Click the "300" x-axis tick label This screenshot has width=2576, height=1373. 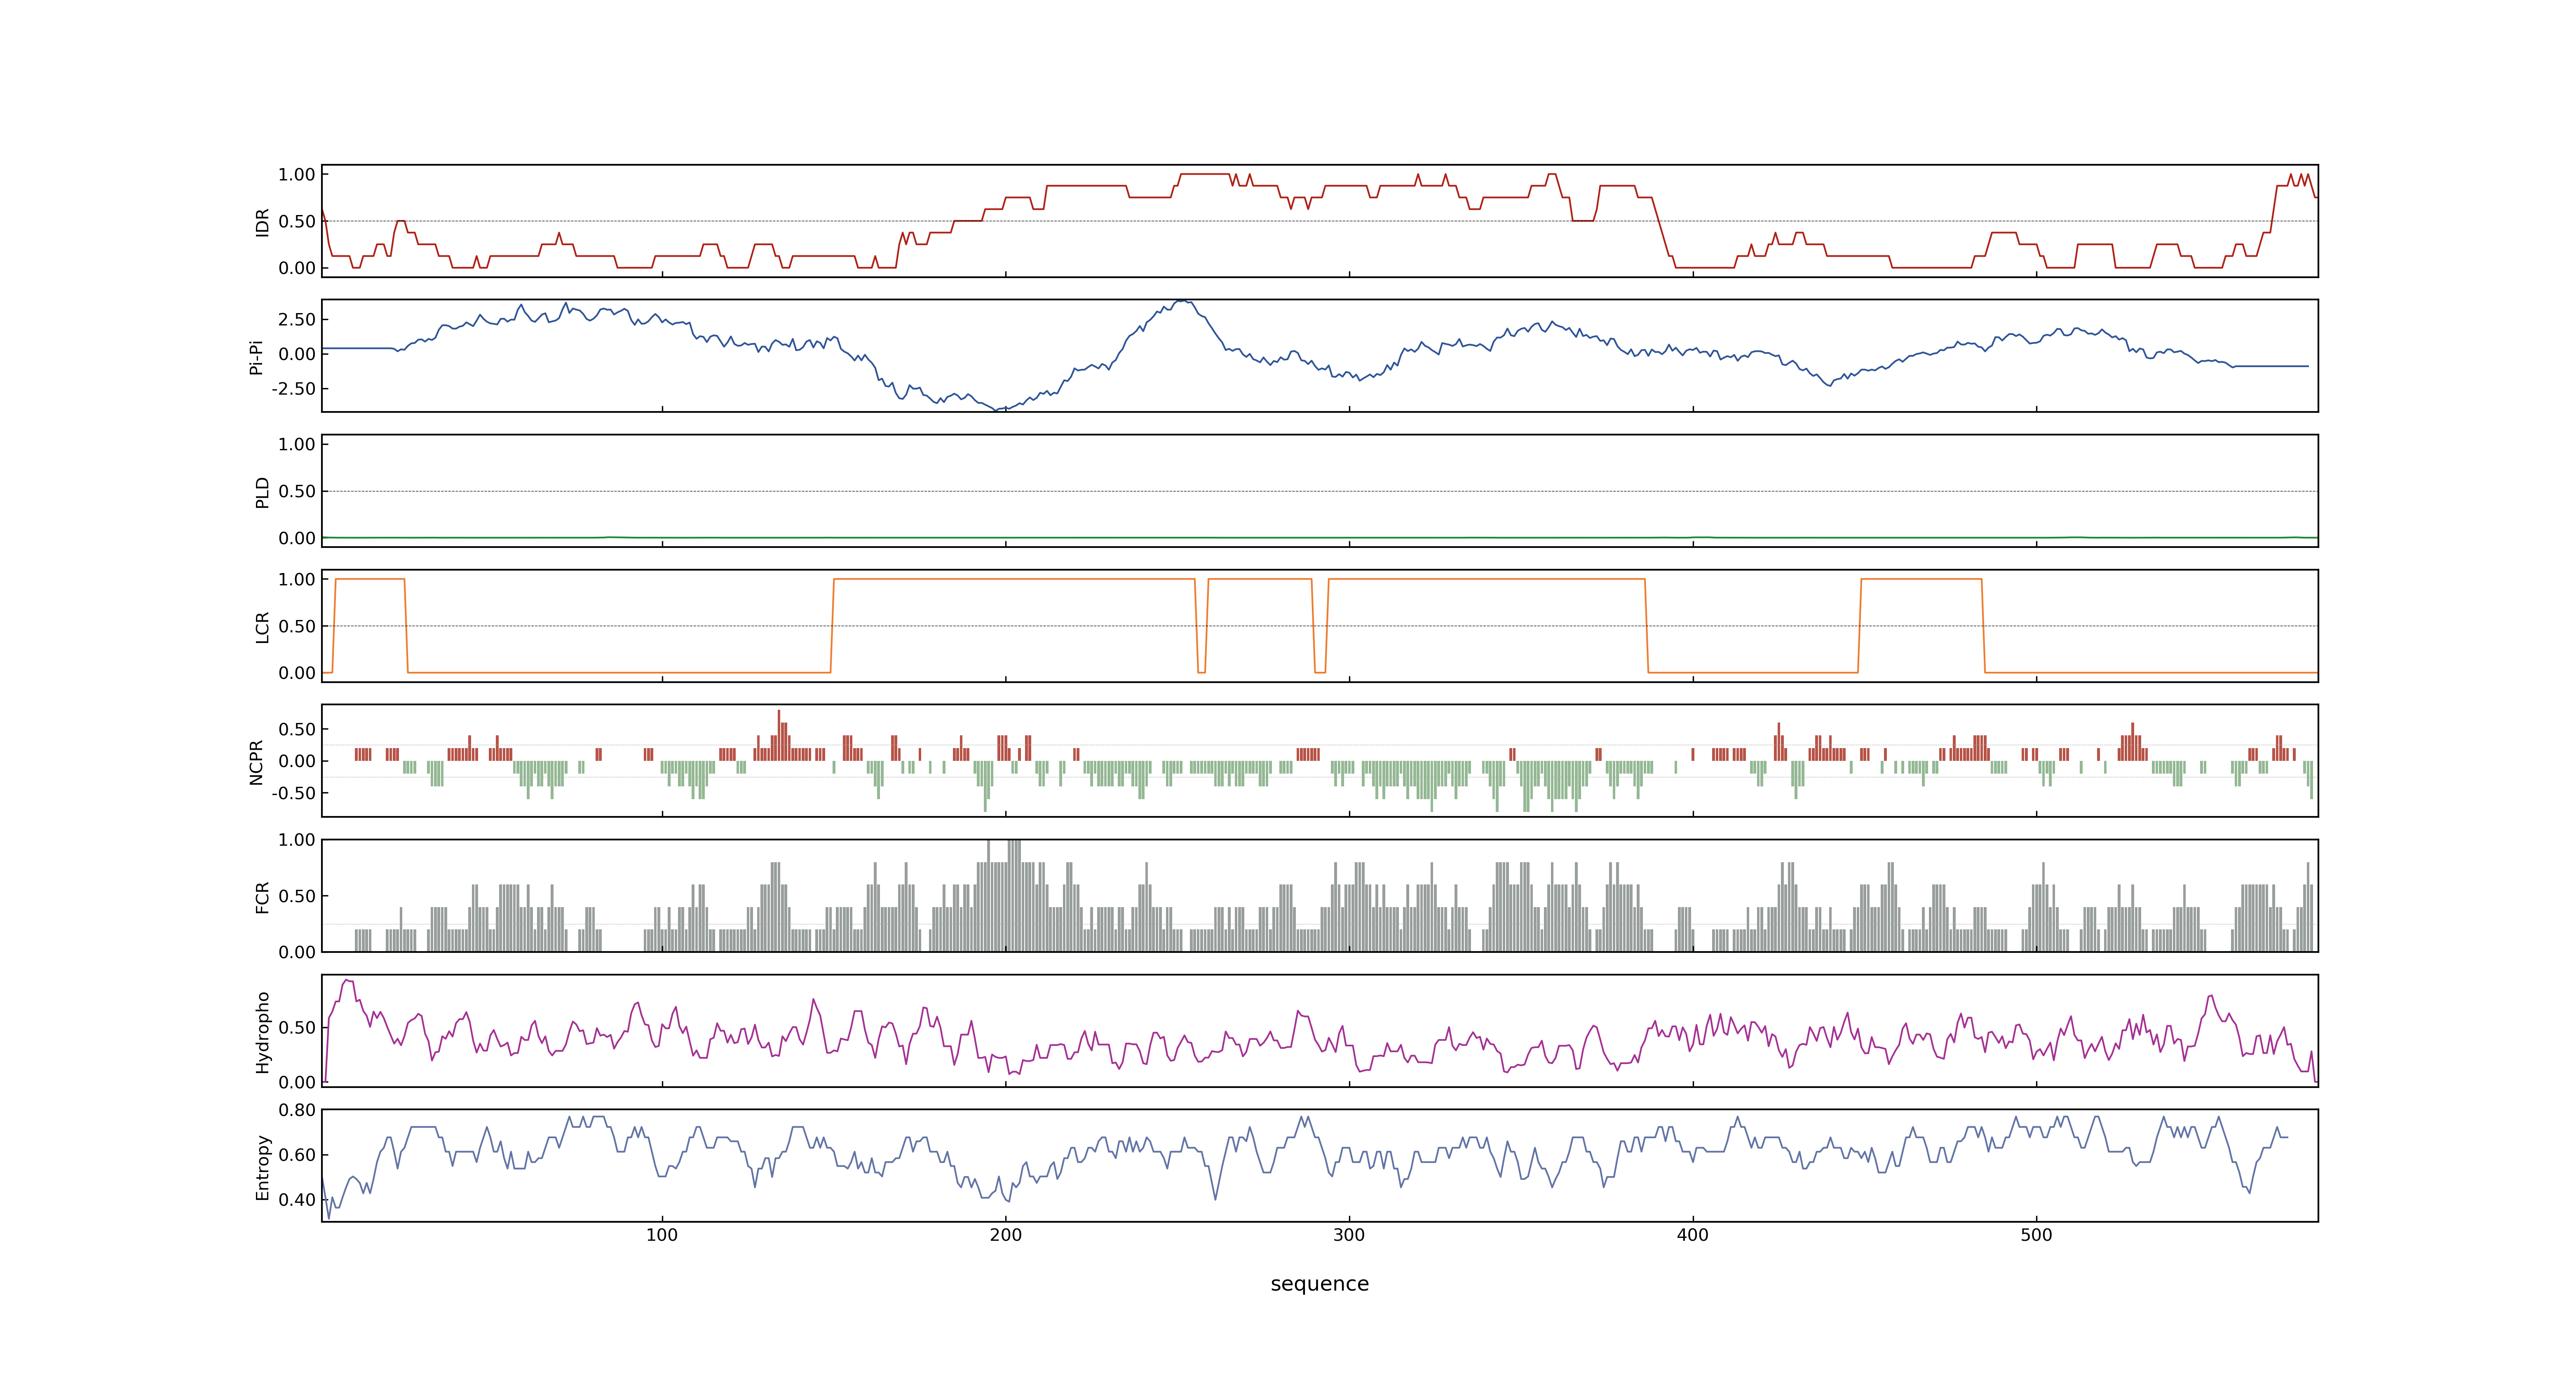pos(1349,1235)
